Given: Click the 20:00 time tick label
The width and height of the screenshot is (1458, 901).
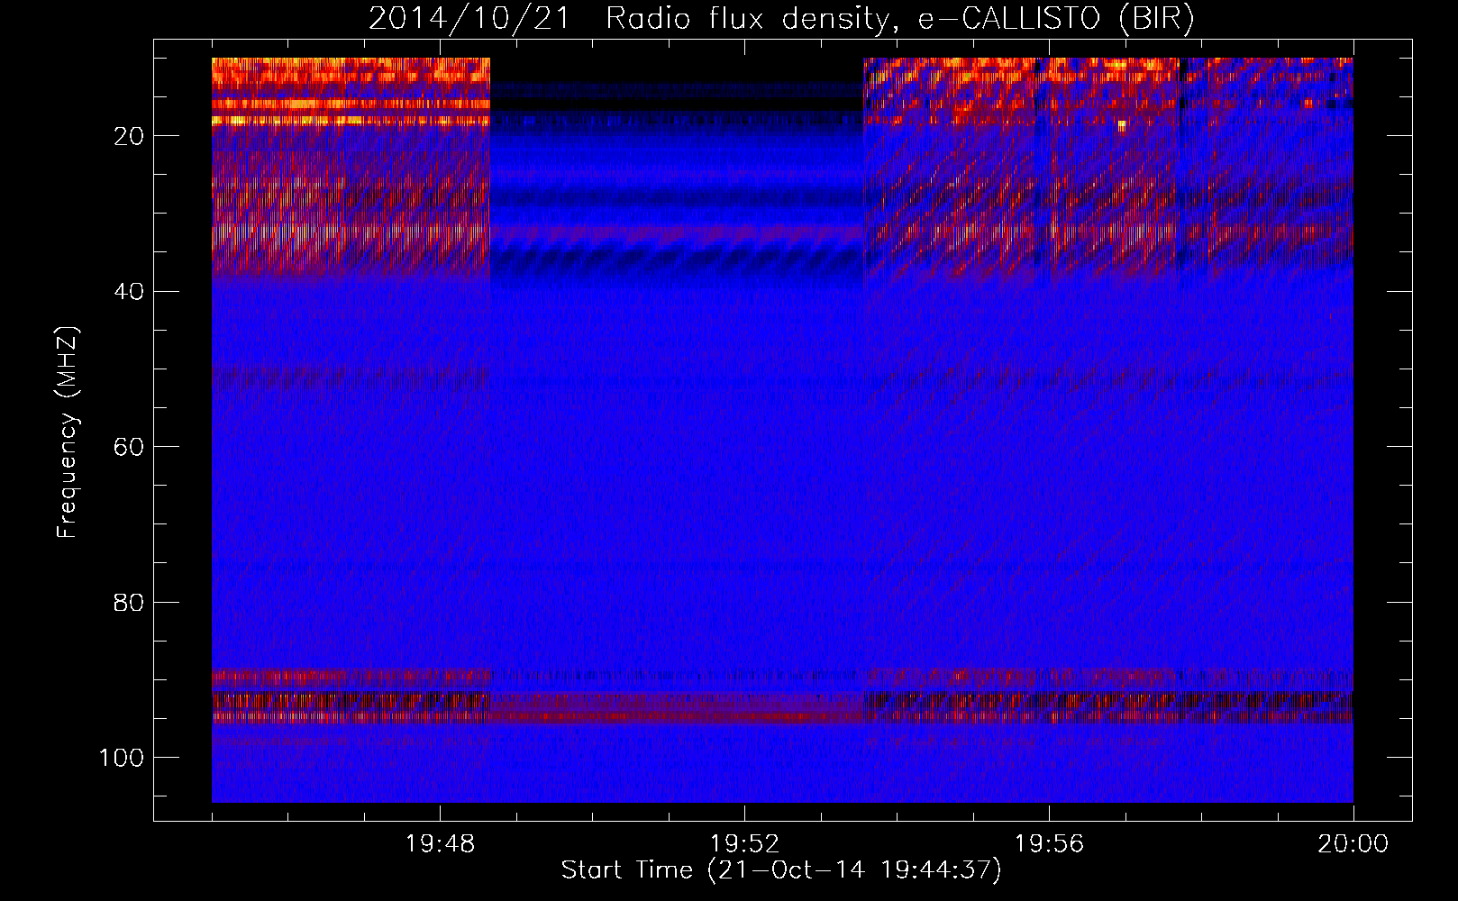Looking at the screenshot, I should pyautogui.click(x=1353, y=844).
